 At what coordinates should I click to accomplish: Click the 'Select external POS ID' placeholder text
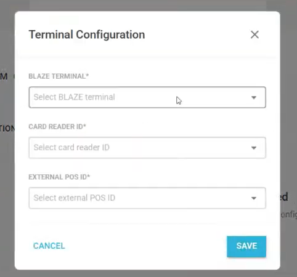coord(75,198)
